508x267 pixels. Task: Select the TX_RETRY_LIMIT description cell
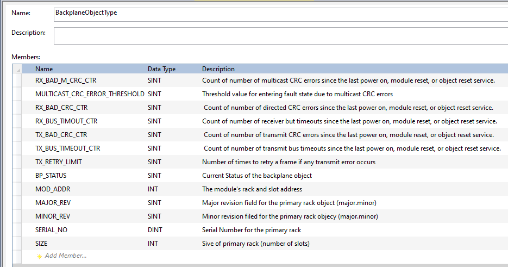(289, 162)
